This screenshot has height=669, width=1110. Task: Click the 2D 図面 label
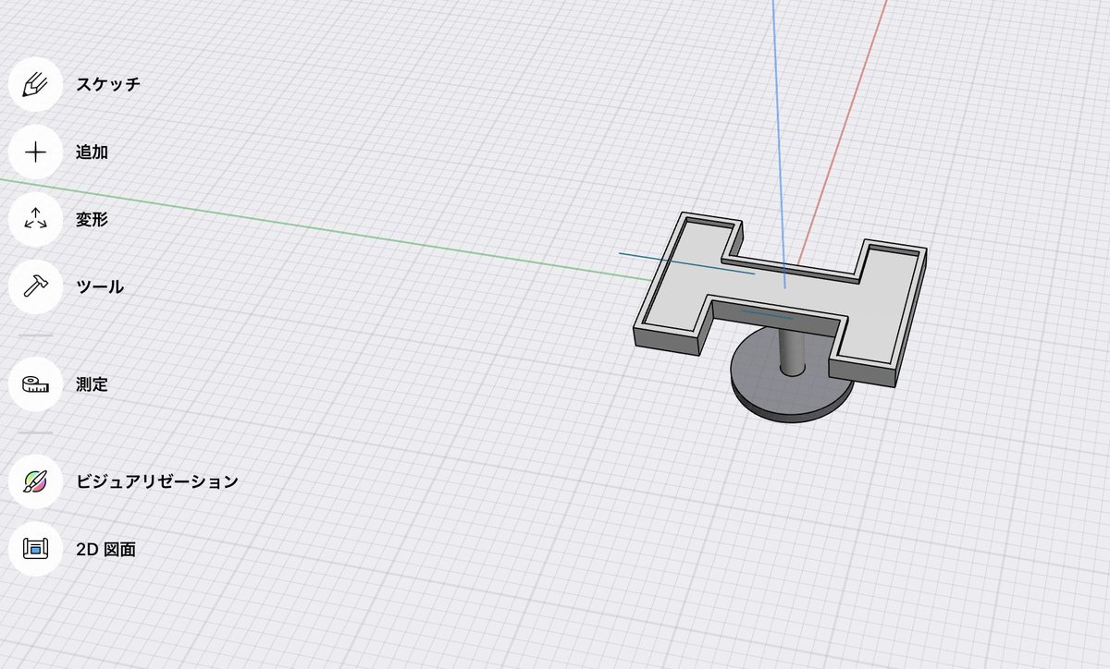click(105, 549)
